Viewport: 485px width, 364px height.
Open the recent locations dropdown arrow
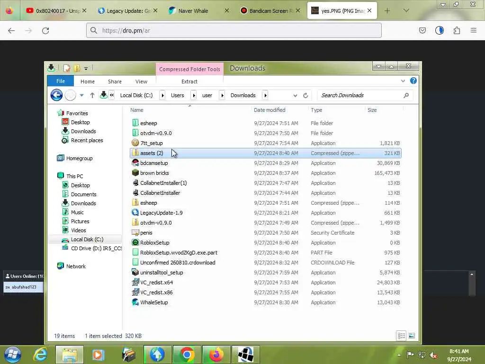81,95
